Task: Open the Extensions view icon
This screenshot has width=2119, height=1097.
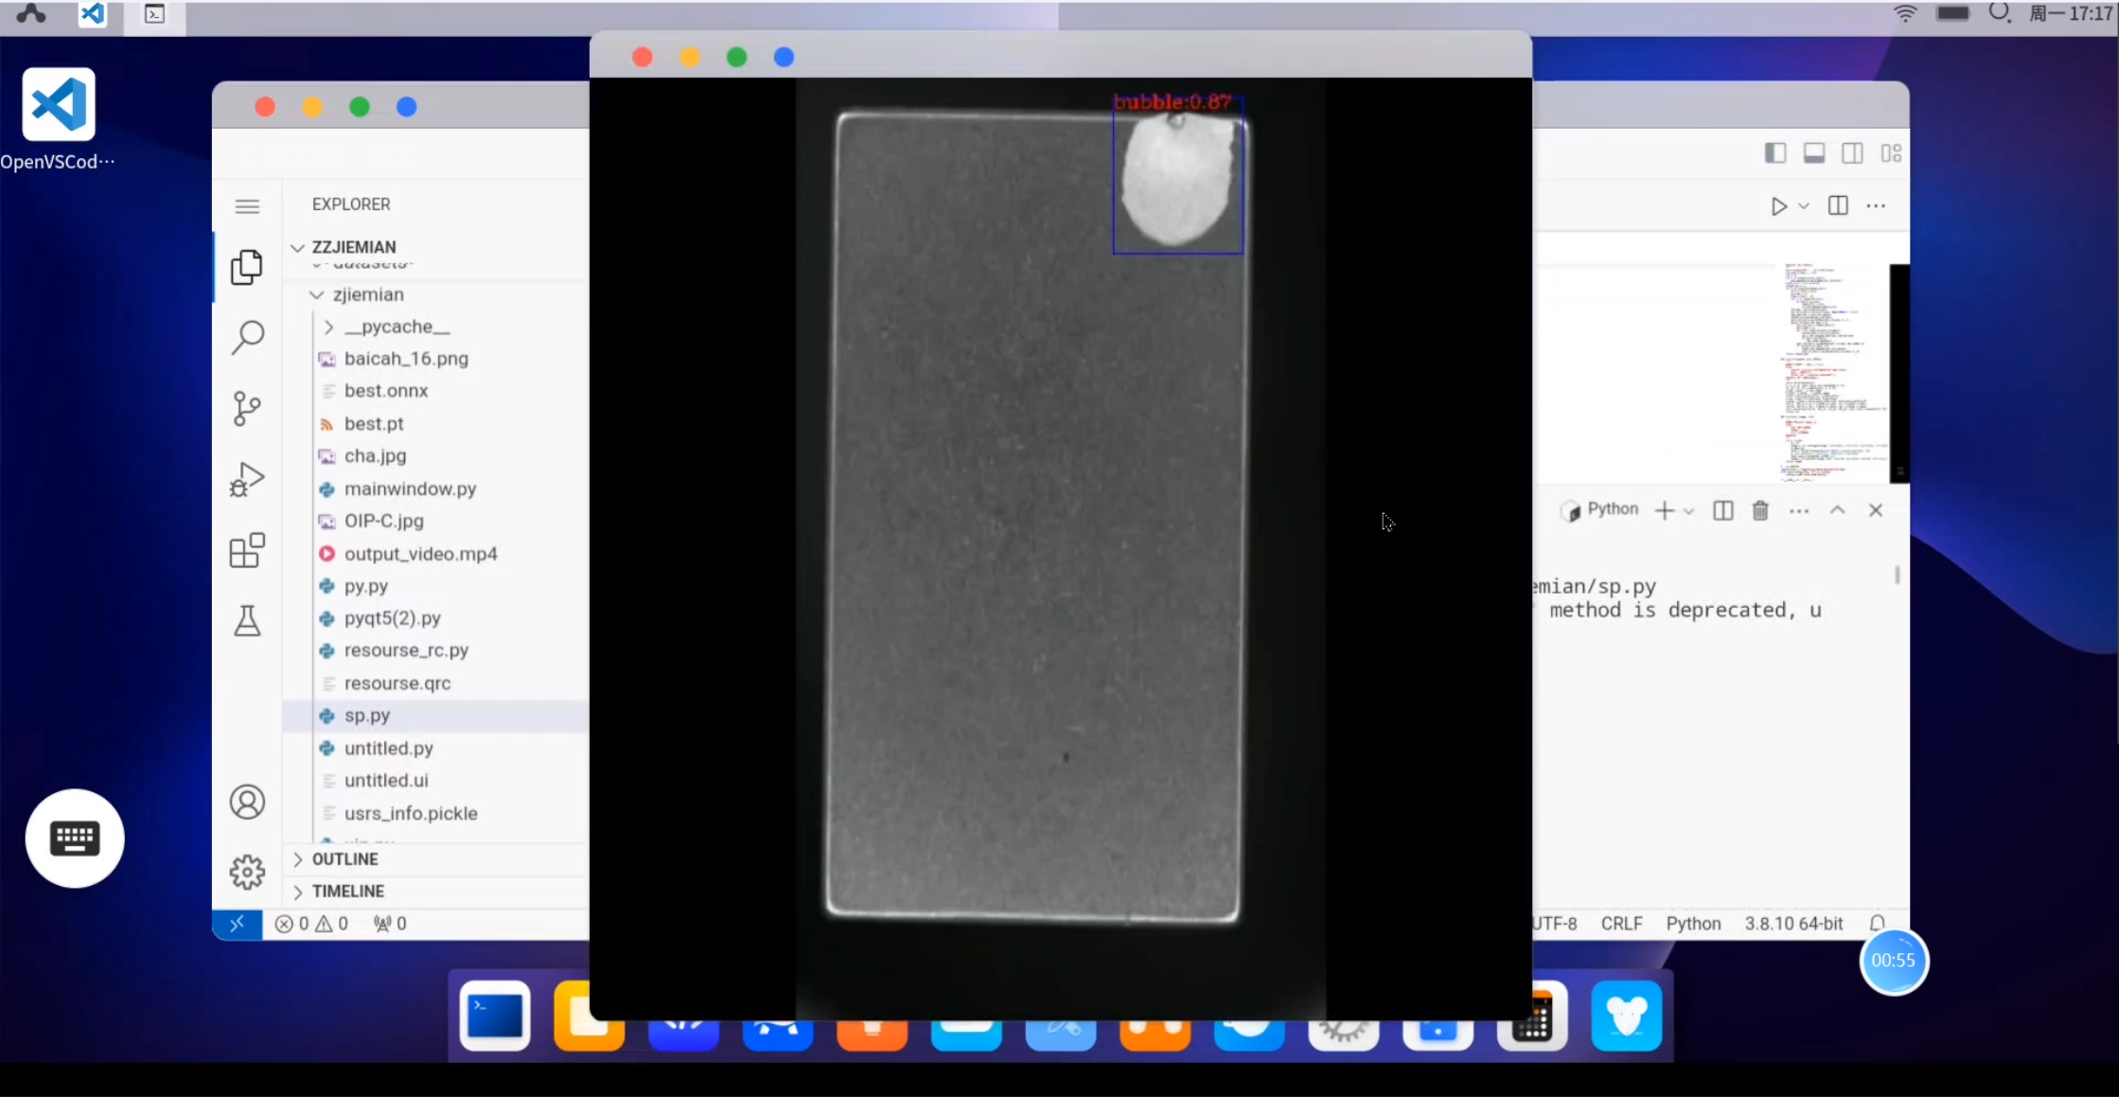Action: pyautogui.click(x=247, y=550)
